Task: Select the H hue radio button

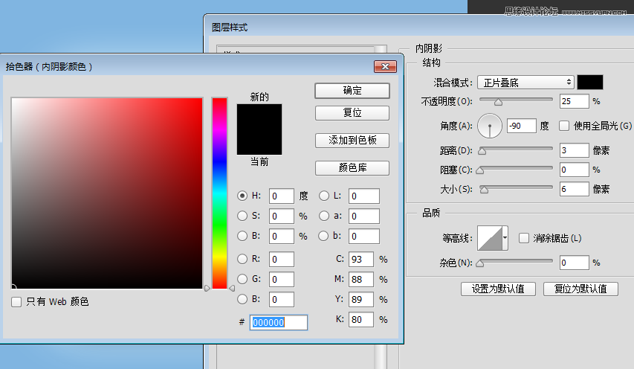Action: pyautogui.click(x=242, y=196)
